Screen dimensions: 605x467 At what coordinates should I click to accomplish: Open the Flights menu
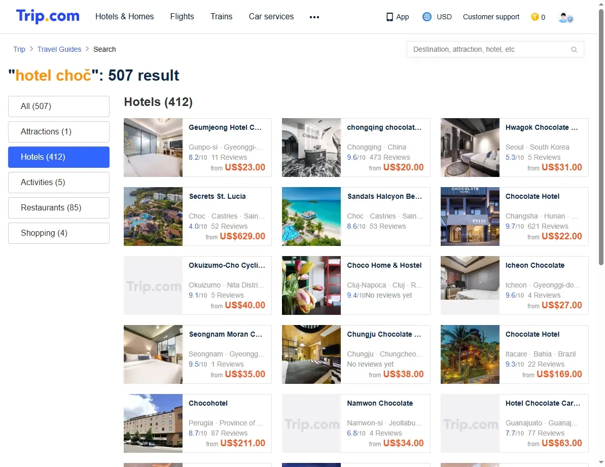(182, 17)
